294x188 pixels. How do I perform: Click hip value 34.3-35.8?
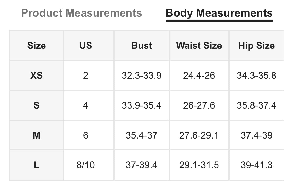[257, 76]
